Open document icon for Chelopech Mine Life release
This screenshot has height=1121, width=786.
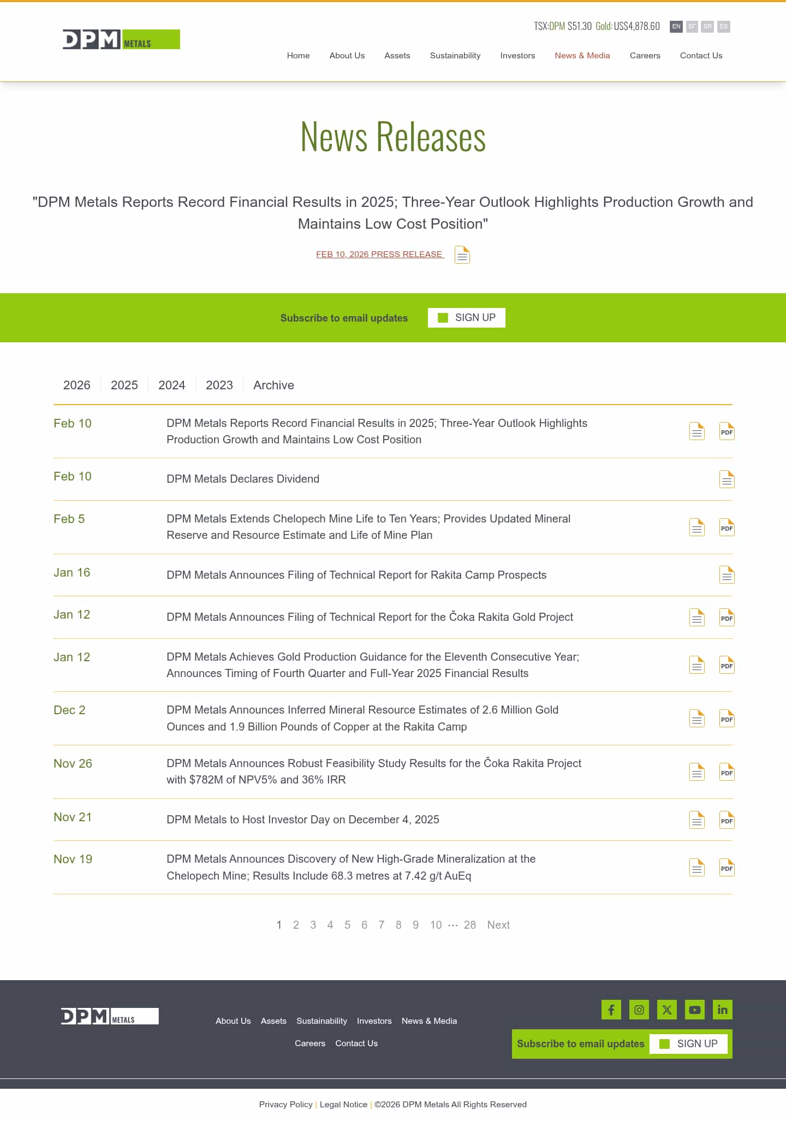coord(697,527)
